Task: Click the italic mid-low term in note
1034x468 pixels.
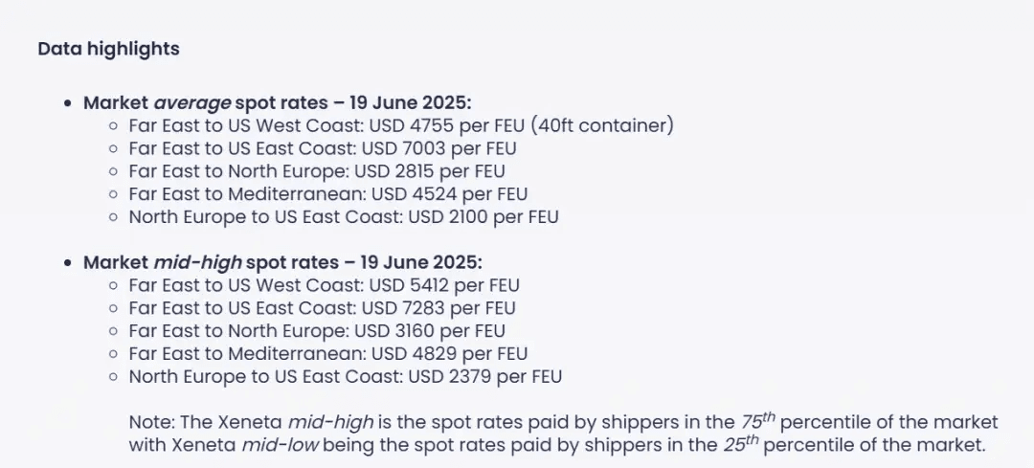Action: coord(281,445)
